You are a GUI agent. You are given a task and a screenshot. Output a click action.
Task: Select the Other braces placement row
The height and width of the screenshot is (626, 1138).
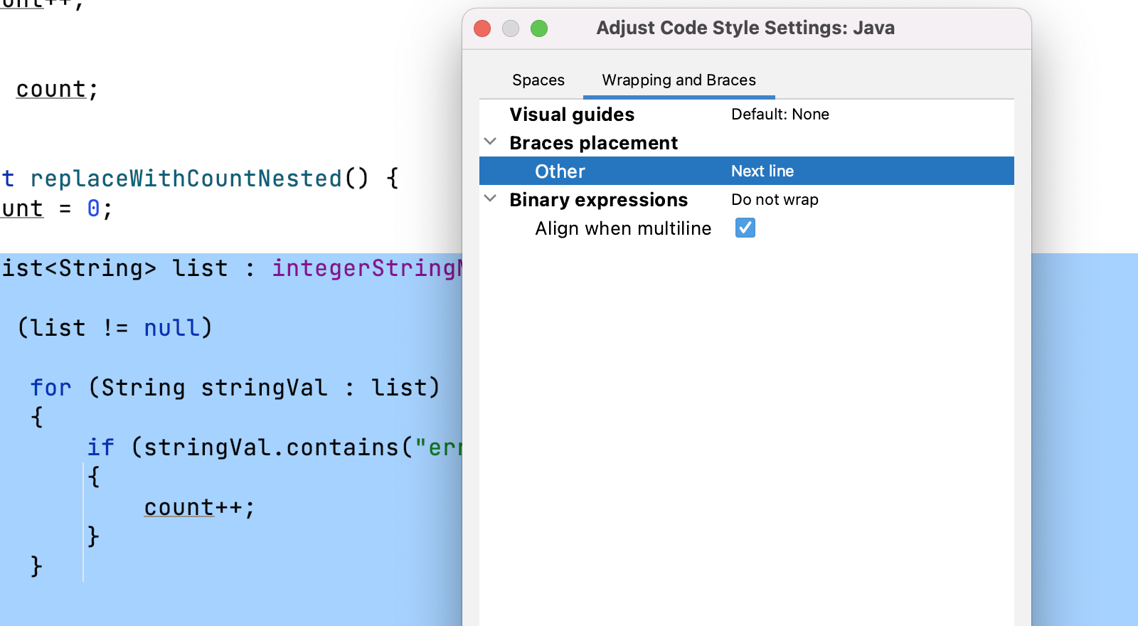point(746,171)
